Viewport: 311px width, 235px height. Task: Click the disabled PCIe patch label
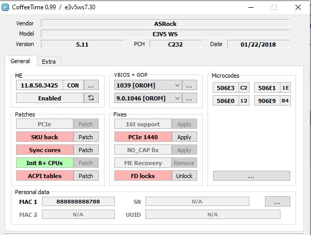pyautogui.click(x=45, y=124)
